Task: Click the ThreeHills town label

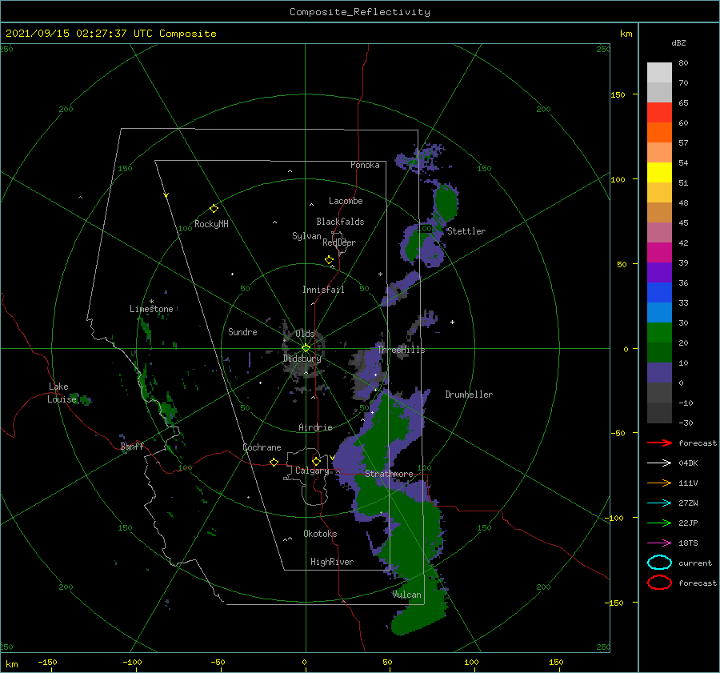Action: (402, 350)
